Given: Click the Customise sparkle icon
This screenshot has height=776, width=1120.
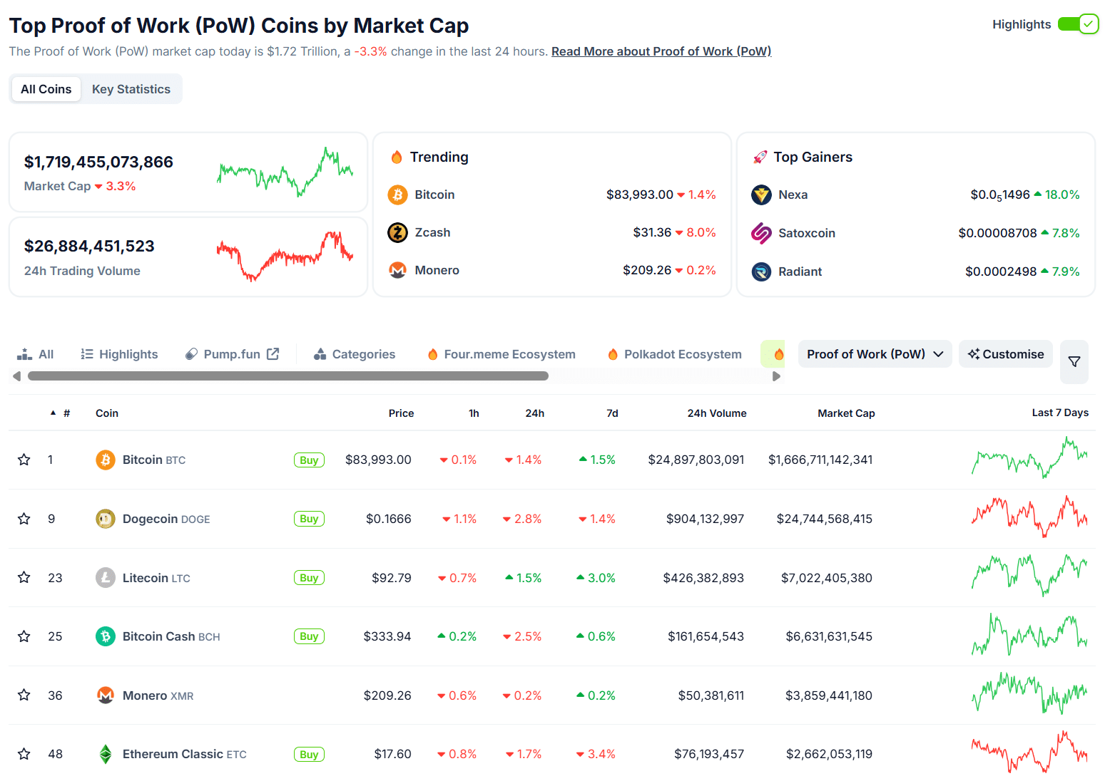Looking at the screenshot, I should pyautogui.click(x=974, y=353).
